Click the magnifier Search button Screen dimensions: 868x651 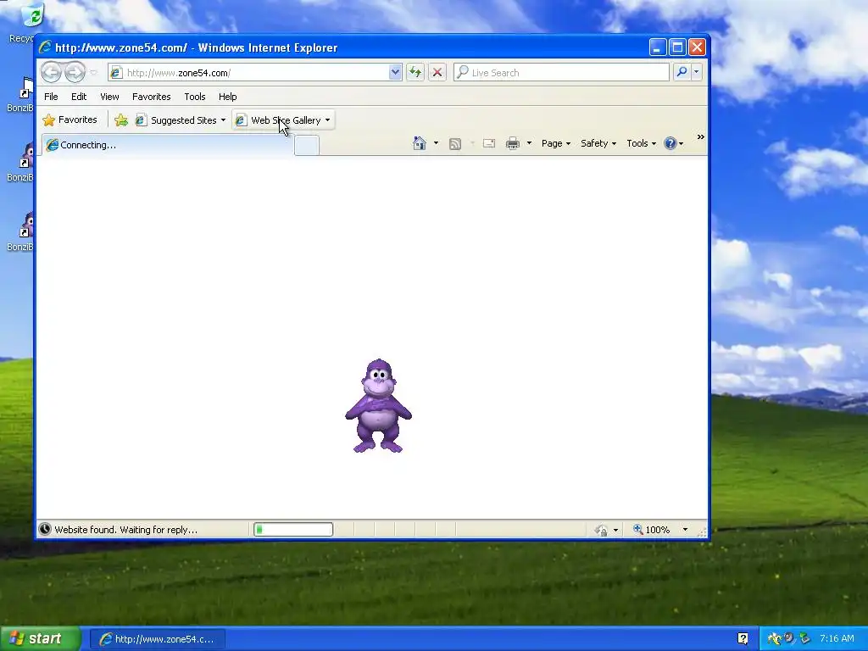pos(682,72)
